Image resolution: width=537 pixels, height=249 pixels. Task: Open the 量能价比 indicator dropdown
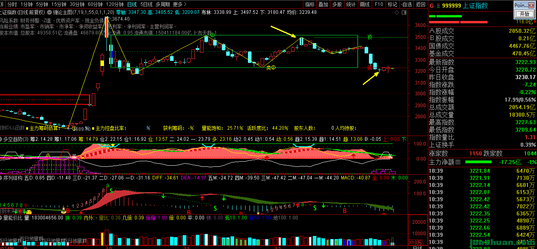tap(2, 217)
